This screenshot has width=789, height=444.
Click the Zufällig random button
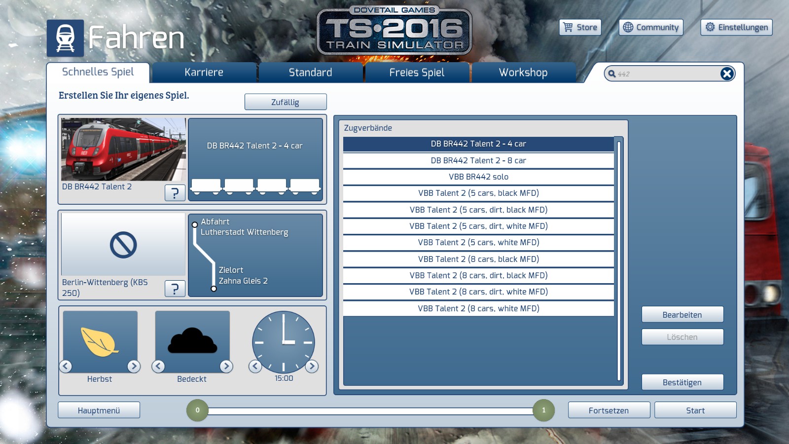click(286, 102)
